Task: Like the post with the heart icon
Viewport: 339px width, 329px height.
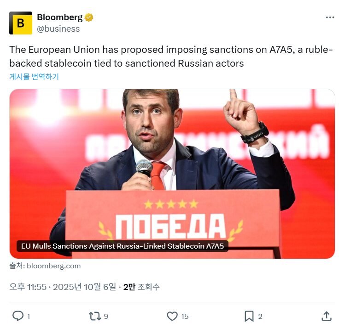Action: pyautogui.click(x=172, y=316)
